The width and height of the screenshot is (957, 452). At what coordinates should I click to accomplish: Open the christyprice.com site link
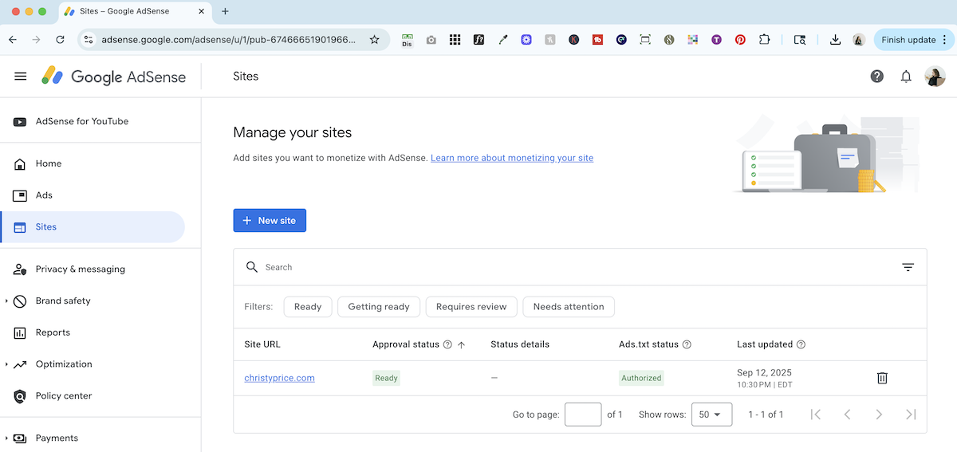279,378
